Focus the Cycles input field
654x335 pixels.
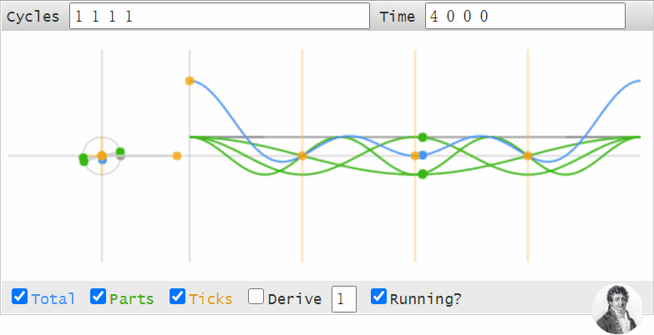tap(220, 16)
